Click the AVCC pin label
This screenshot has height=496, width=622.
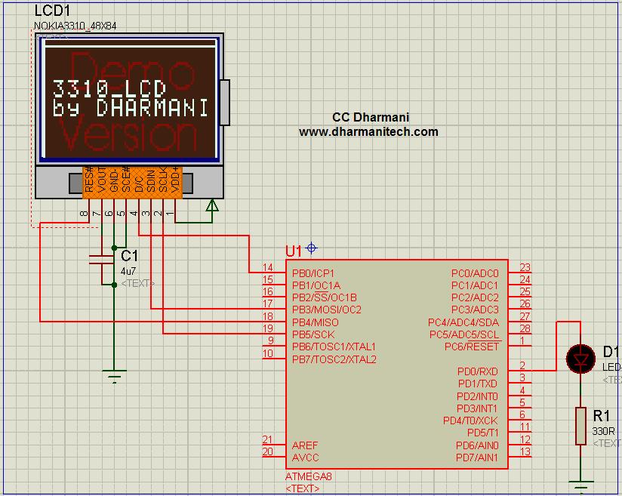click(305, 457)
